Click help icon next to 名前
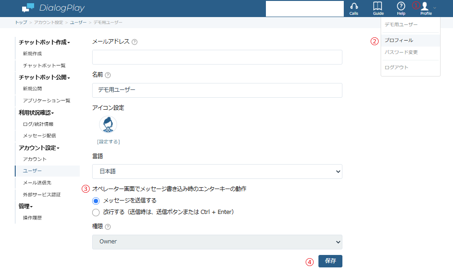 108,75
